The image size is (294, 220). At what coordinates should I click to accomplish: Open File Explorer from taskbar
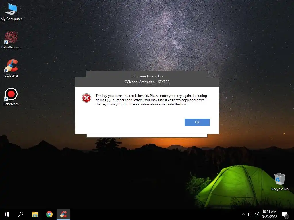(35, 214)
